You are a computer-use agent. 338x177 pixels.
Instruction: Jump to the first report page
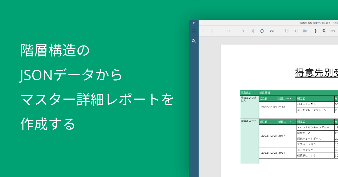point(204,31)
